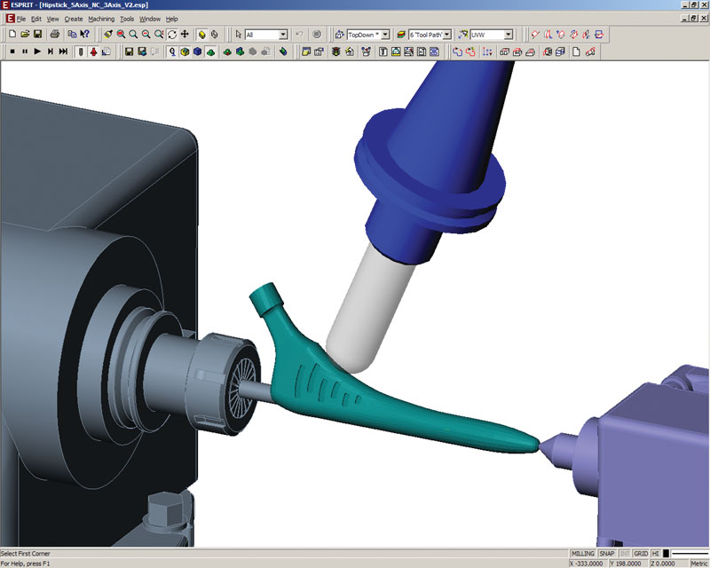Open the Create menu
This screenshot has height=568, width=710.
[x=74, y=19]
